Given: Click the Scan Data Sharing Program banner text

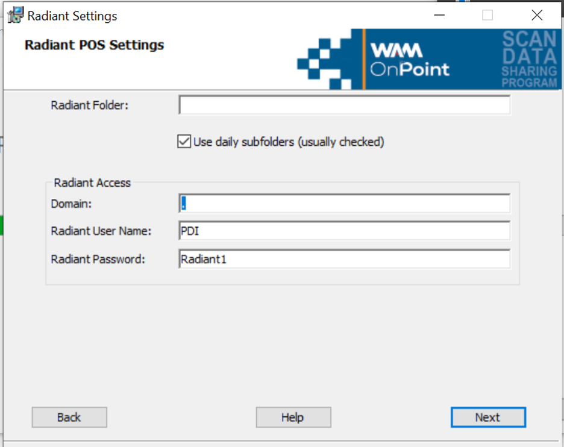Looking at the screenshot, I should click(x=529, y=59).
